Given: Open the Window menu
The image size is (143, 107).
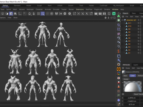Looking at the screenshot, I should pyautogui.click(x=115, y=10).
